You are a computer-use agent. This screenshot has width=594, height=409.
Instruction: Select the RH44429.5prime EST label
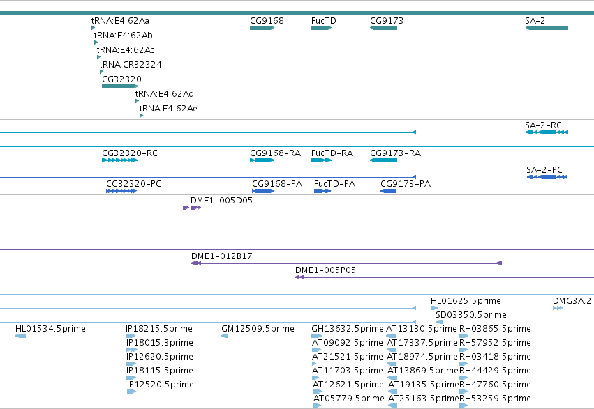tap(495, 371)
